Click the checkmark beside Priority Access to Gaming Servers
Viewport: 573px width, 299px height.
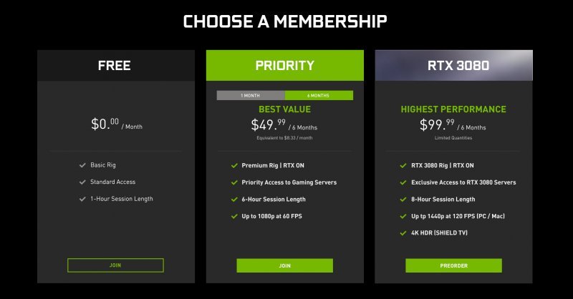234,182
